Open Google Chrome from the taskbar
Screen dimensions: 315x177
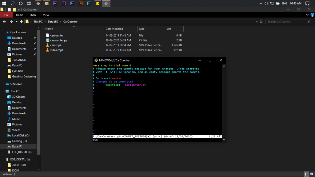[38, 4]
